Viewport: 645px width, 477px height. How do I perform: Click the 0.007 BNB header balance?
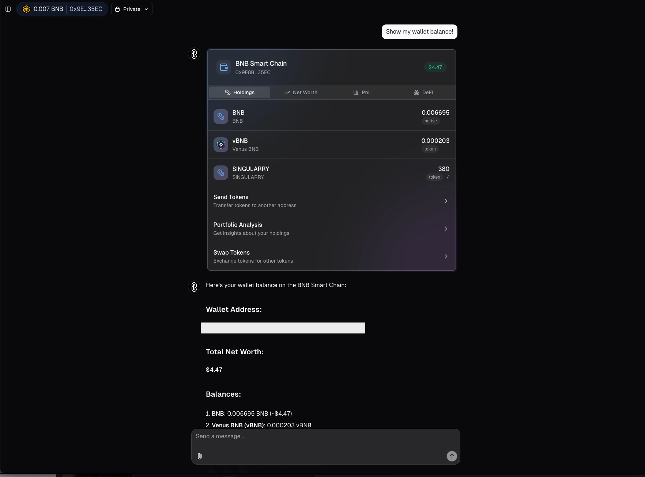pos(48,9)
